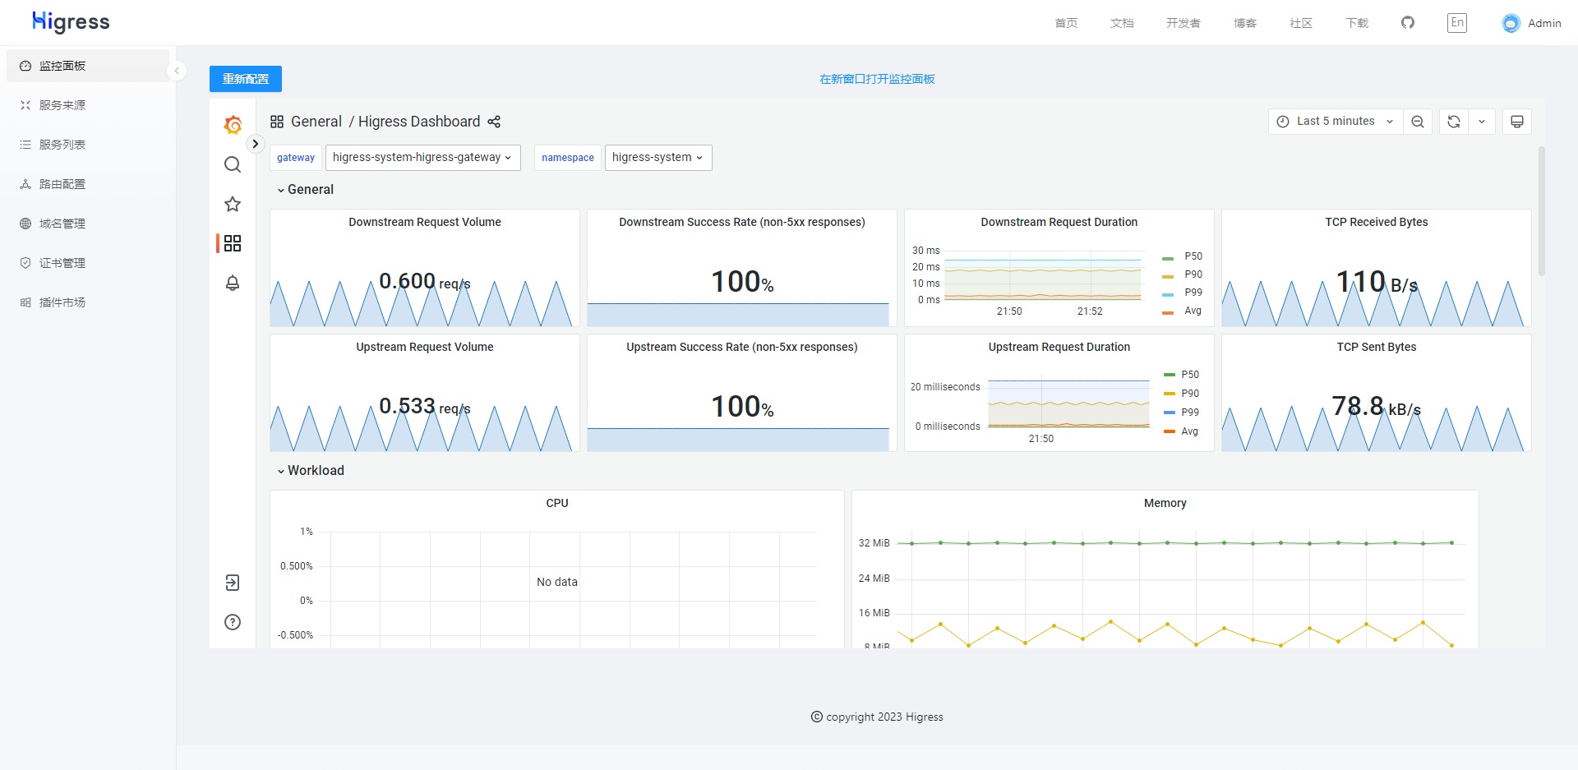The width and height of the screenshot is (1578, 770).
Task: Click the dashboard vertical scrollbar
Action: pyautogui.click(x=1542, y=211)
